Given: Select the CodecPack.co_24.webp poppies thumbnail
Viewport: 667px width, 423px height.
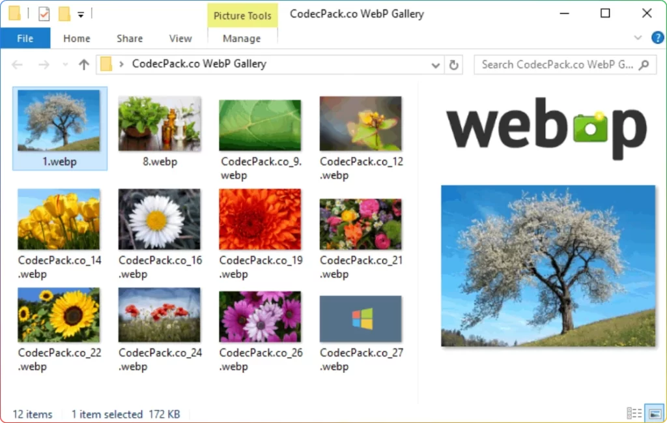Looking at the screenshot, I should point(160,315).
